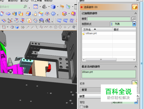Toggle the Existing Point plus snap option
The image size is (144, 109).
coord(65,27)
